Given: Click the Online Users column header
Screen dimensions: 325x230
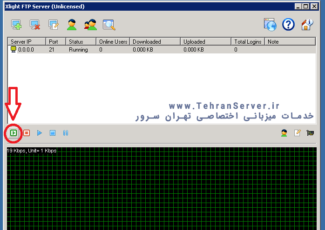Looking at the screenshot, I should (x=113, y=42).
